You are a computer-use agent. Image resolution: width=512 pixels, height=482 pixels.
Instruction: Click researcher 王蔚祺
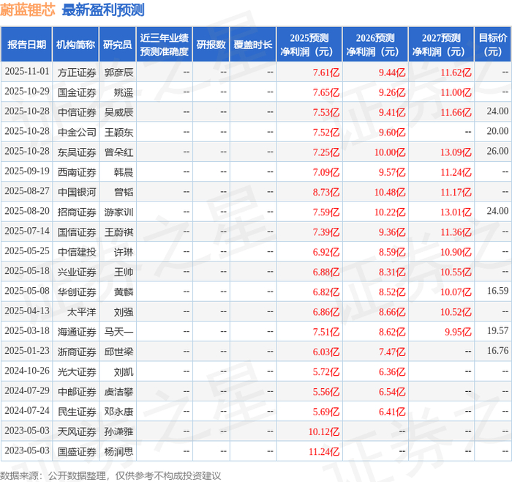pos(118,232)
